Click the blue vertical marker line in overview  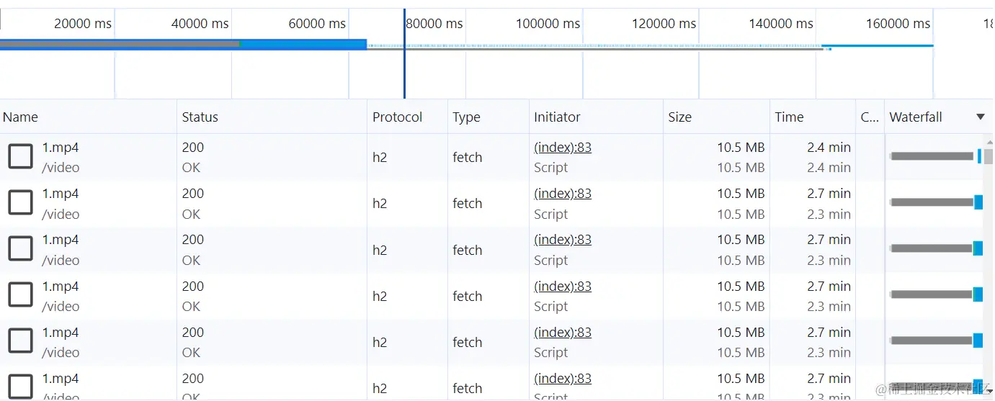tap(404, 54)
